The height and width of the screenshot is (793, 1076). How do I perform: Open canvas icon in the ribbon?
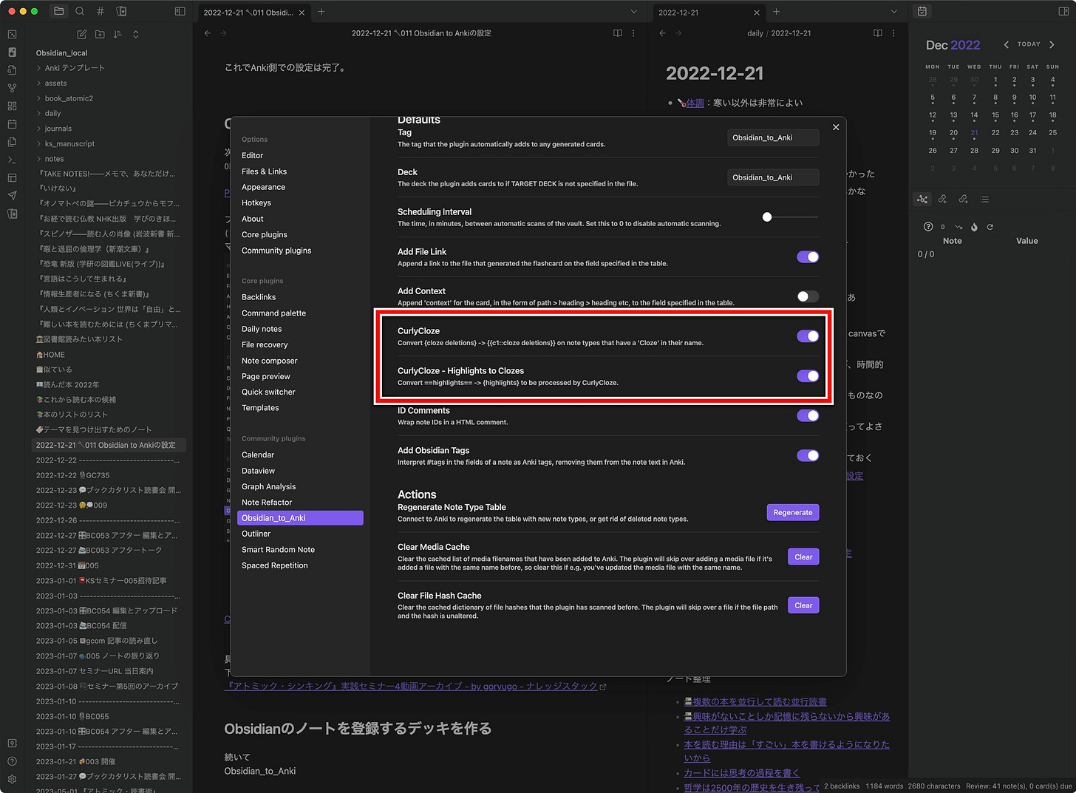click(12, 106)
